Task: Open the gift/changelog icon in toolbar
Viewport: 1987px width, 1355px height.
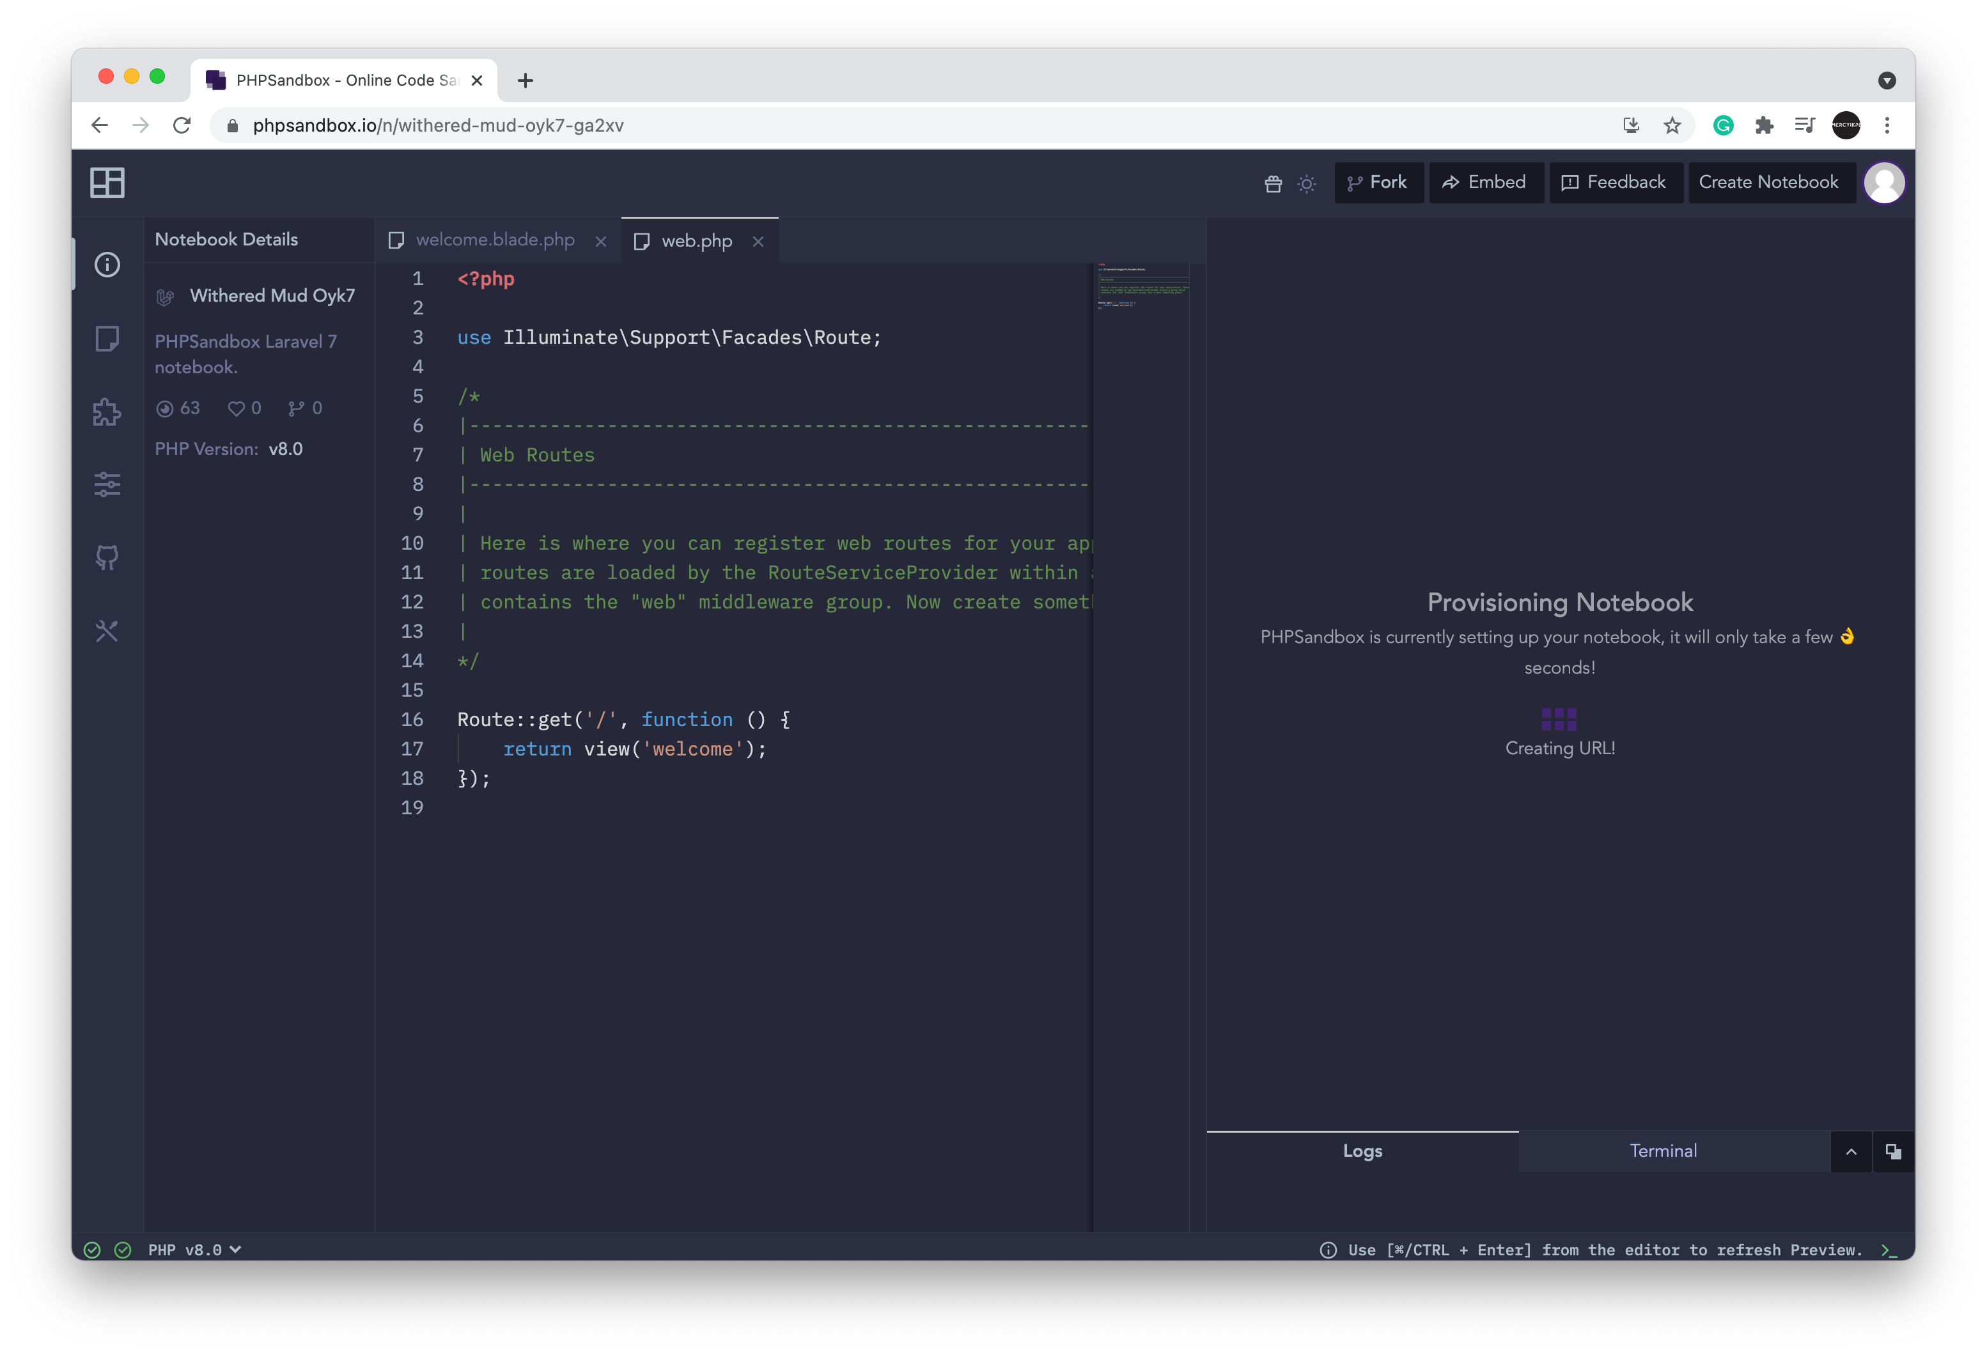Action: 1273,182
